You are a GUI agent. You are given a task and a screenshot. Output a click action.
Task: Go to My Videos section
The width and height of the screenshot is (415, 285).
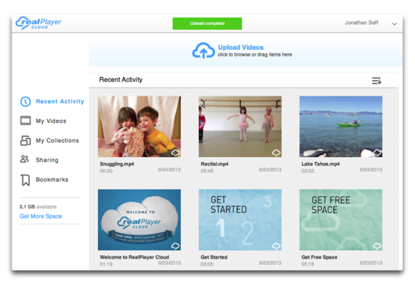click(x=51, y=121)
